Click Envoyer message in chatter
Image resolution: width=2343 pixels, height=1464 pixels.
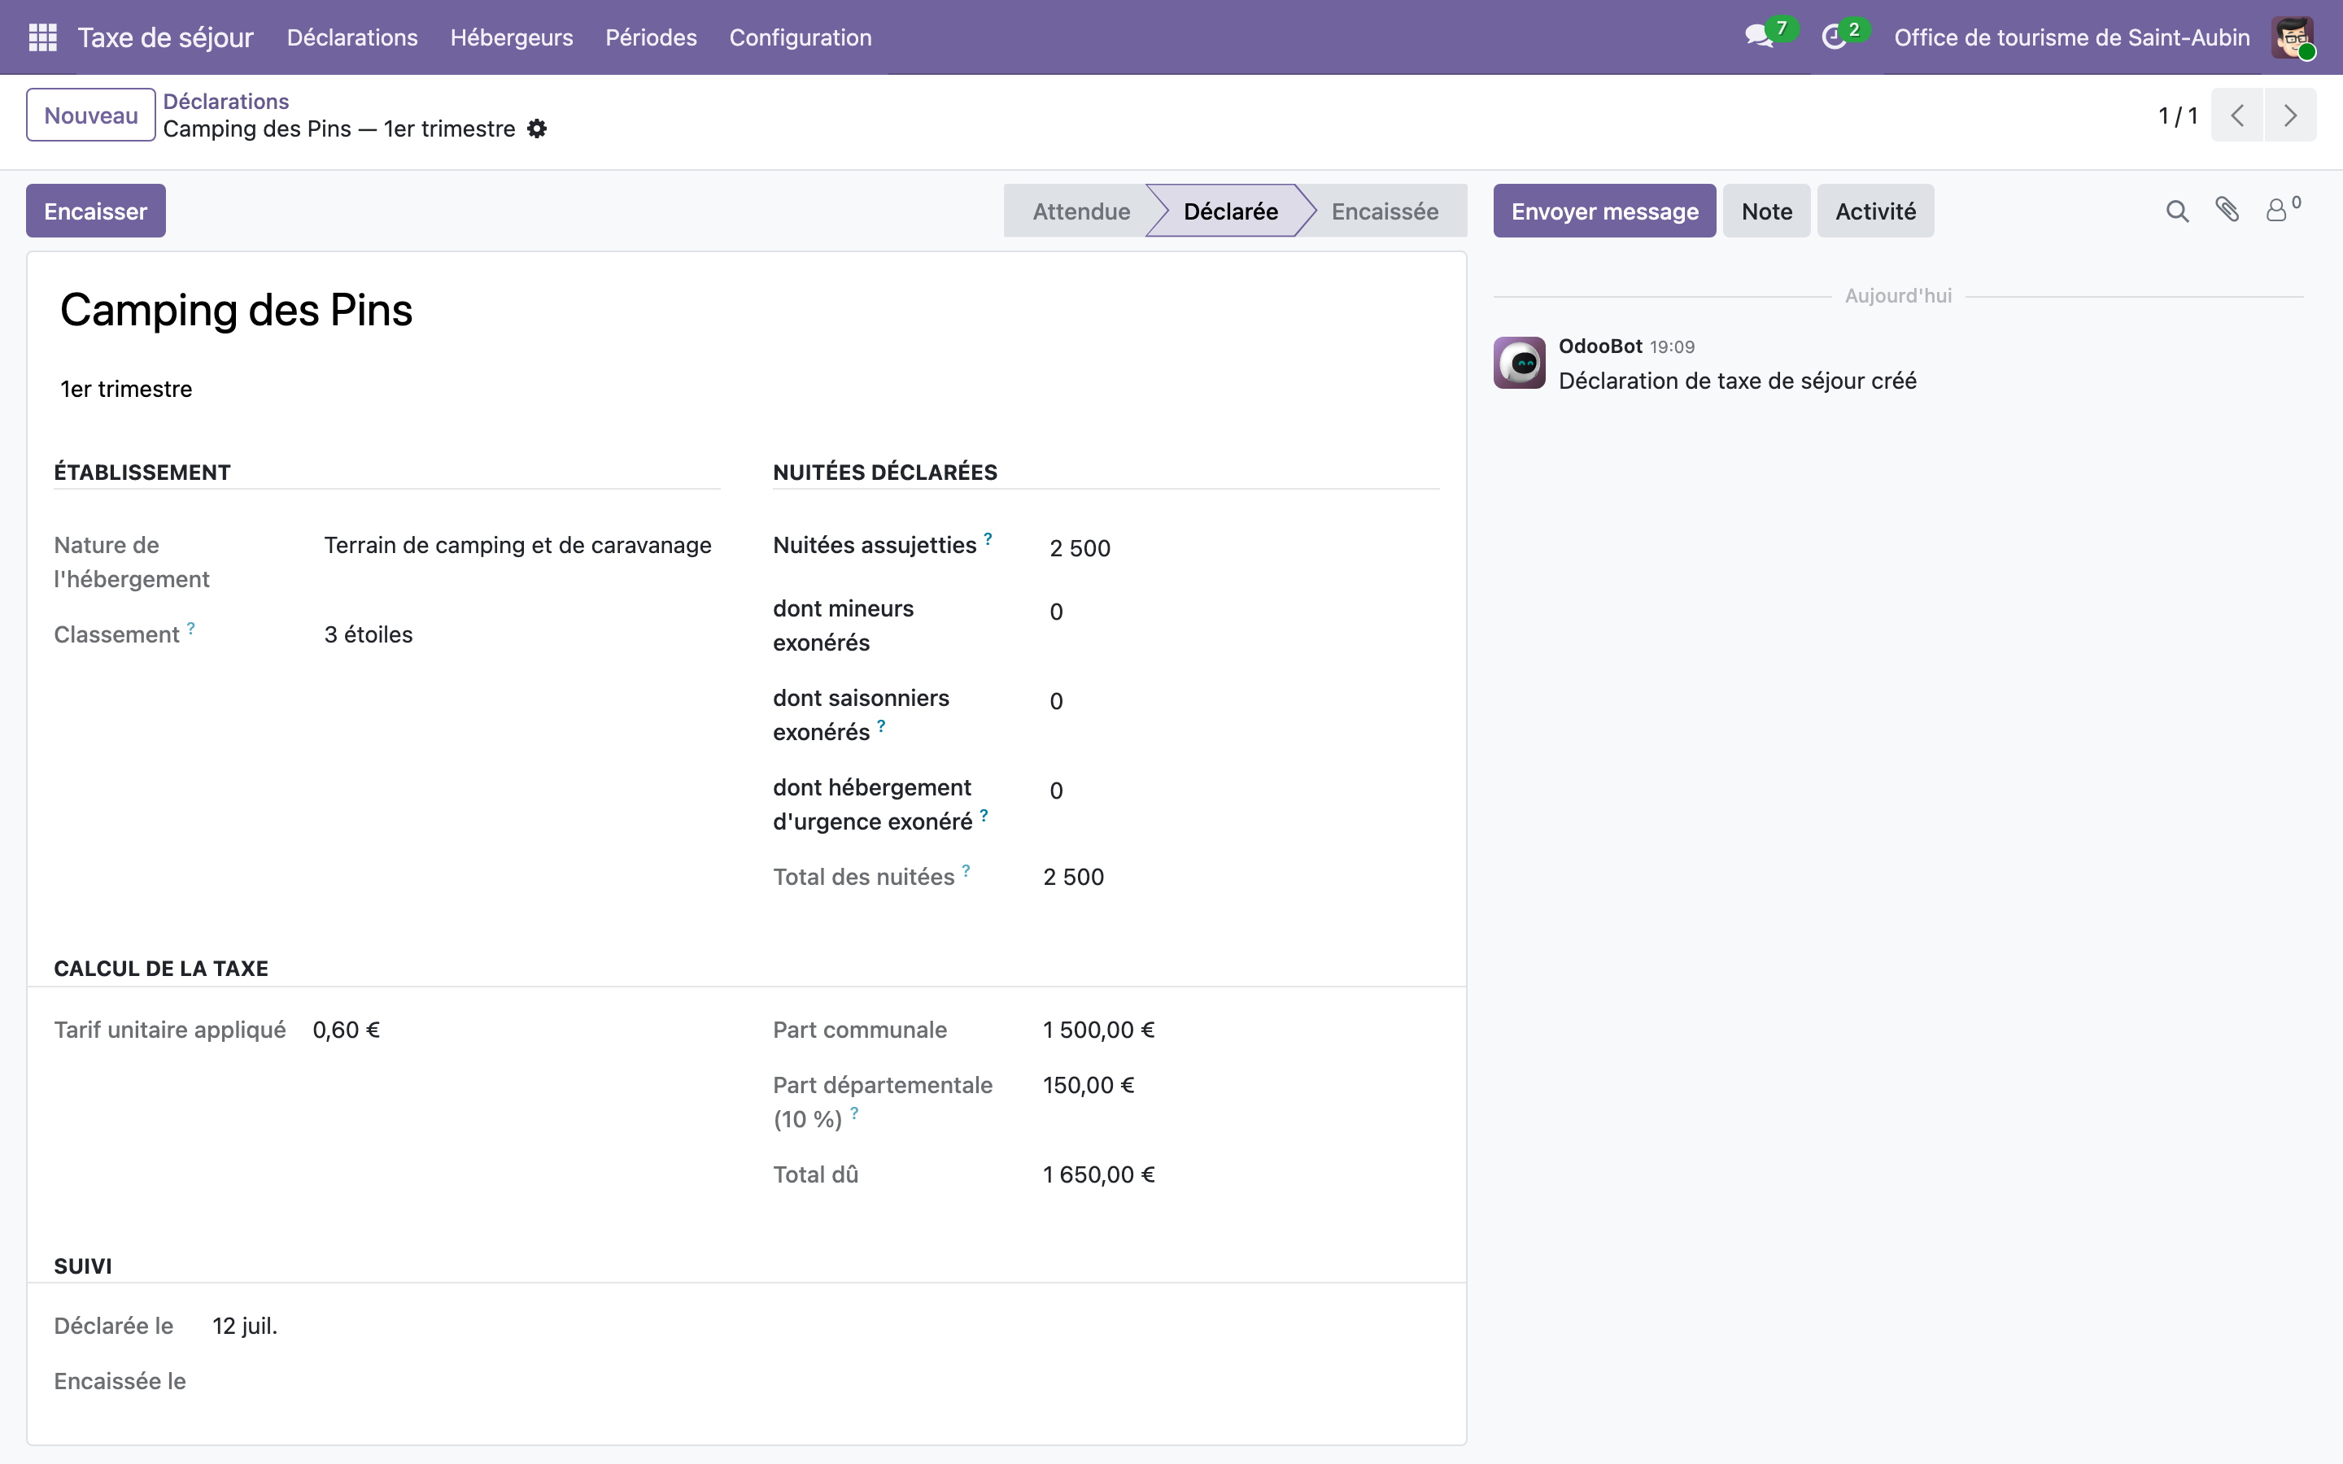1604,211
